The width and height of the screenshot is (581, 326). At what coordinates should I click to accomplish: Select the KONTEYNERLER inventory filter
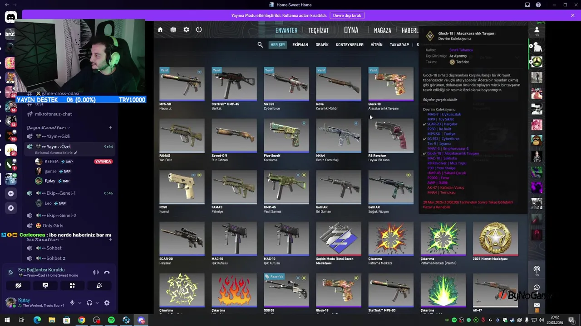(x=350, y=45)
